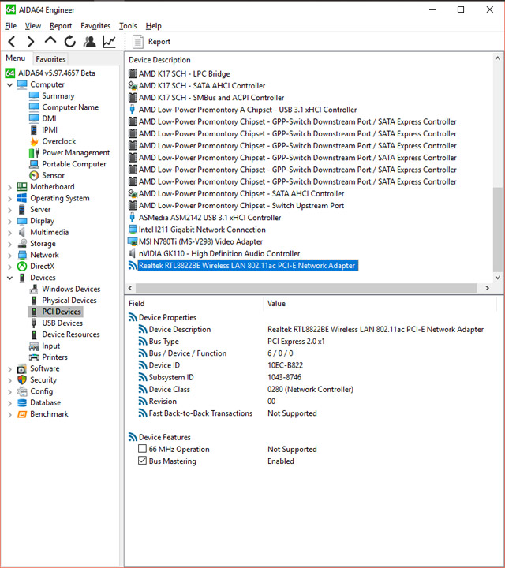
Task: Switch to the Favorites sidebar tab
Action: pos(50,59)
